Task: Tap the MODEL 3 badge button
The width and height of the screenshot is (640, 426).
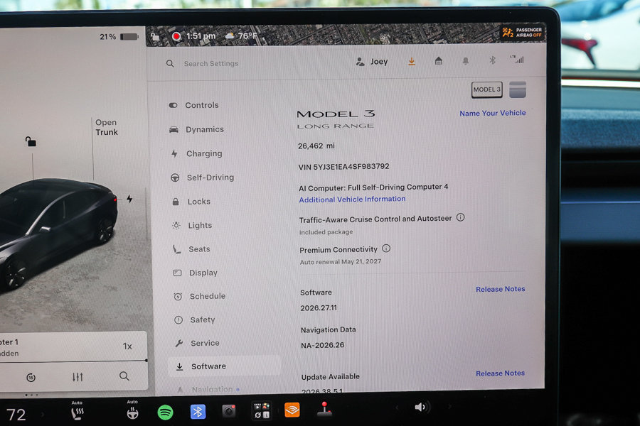Action: coord(486,89)
